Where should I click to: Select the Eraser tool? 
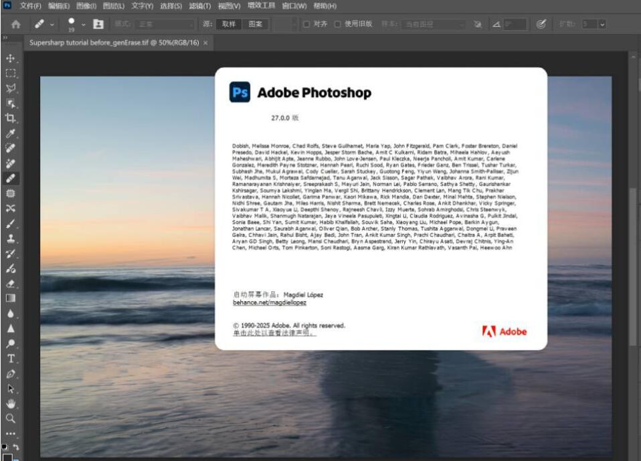point(11,283)
